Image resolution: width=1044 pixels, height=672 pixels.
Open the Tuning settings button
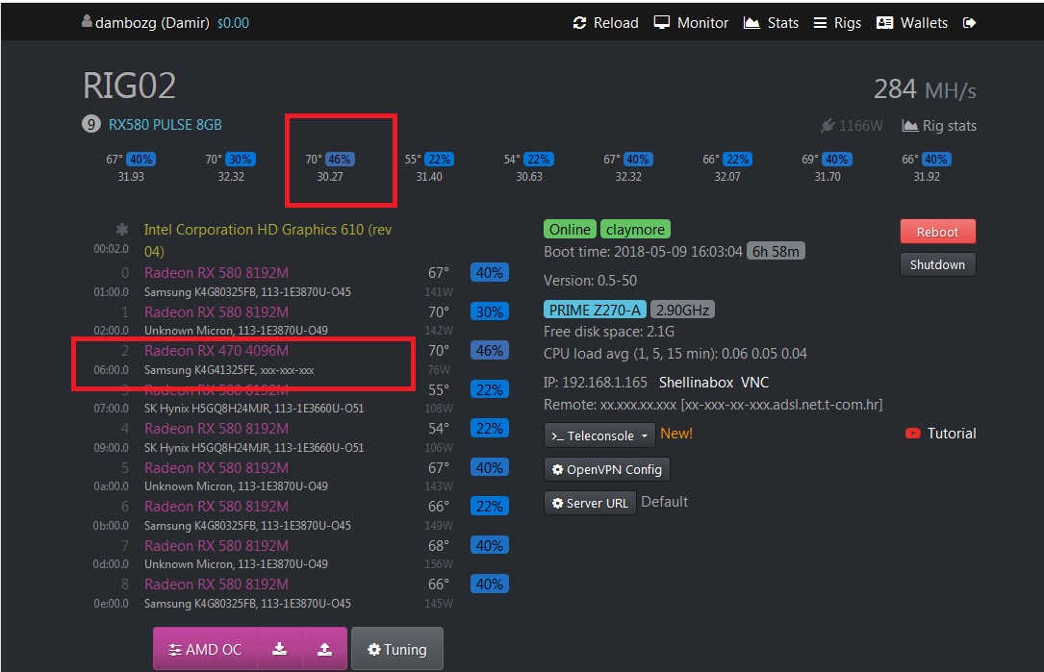tap(396, 649)
